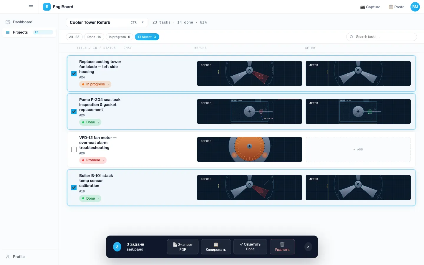Open the RM user avatar

click(x=415, y=7)
